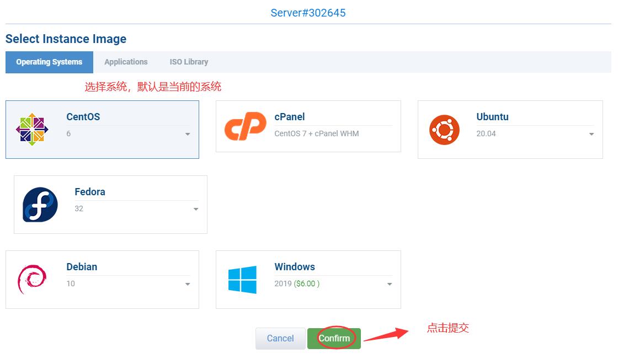Screen dimensions: 618x364
Task: Click the cPanel card title
Action: (290, 117)
